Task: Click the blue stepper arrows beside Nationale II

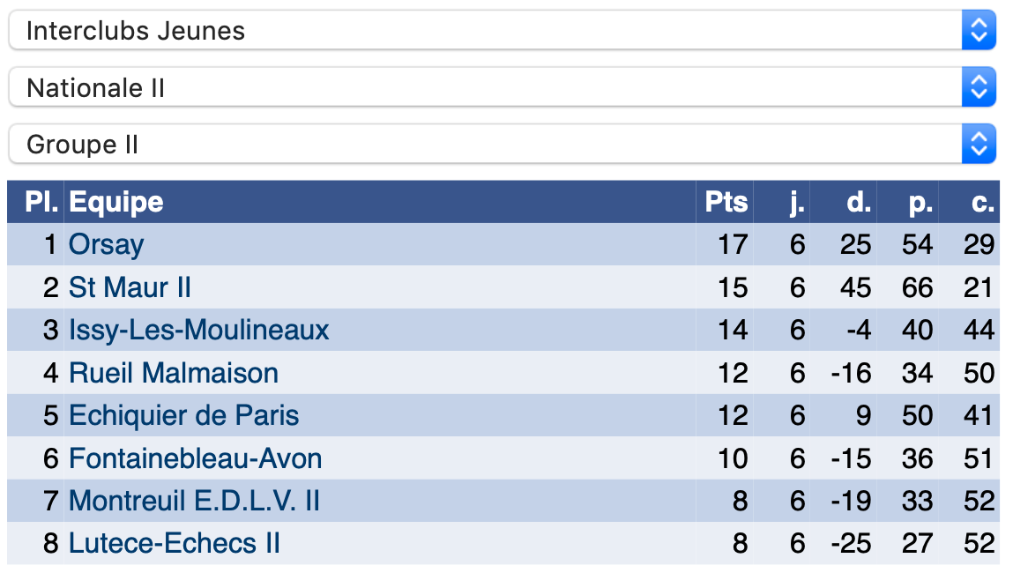Action: coord(979,87)
